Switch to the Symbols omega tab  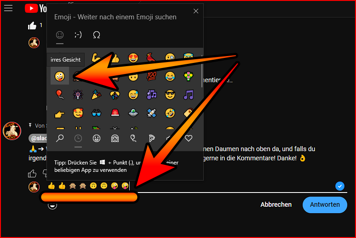pos(97,34)
